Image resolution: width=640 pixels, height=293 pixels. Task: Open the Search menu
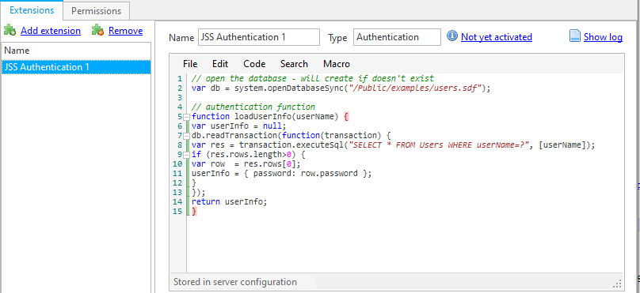point(294,64)
